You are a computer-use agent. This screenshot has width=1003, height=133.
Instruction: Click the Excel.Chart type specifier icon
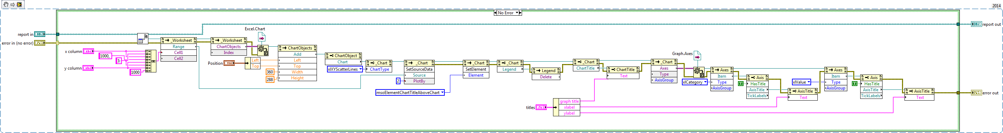click(262, 37)
